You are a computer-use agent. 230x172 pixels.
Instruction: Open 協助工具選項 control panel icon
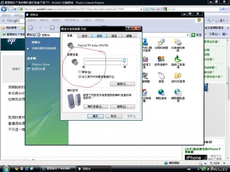click(x=178, y=62)
